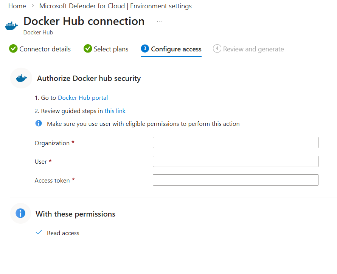Go to the Connector details tab
Viewport: 337px width, 274px height.
pyautogui.click(x=40, y=49)
